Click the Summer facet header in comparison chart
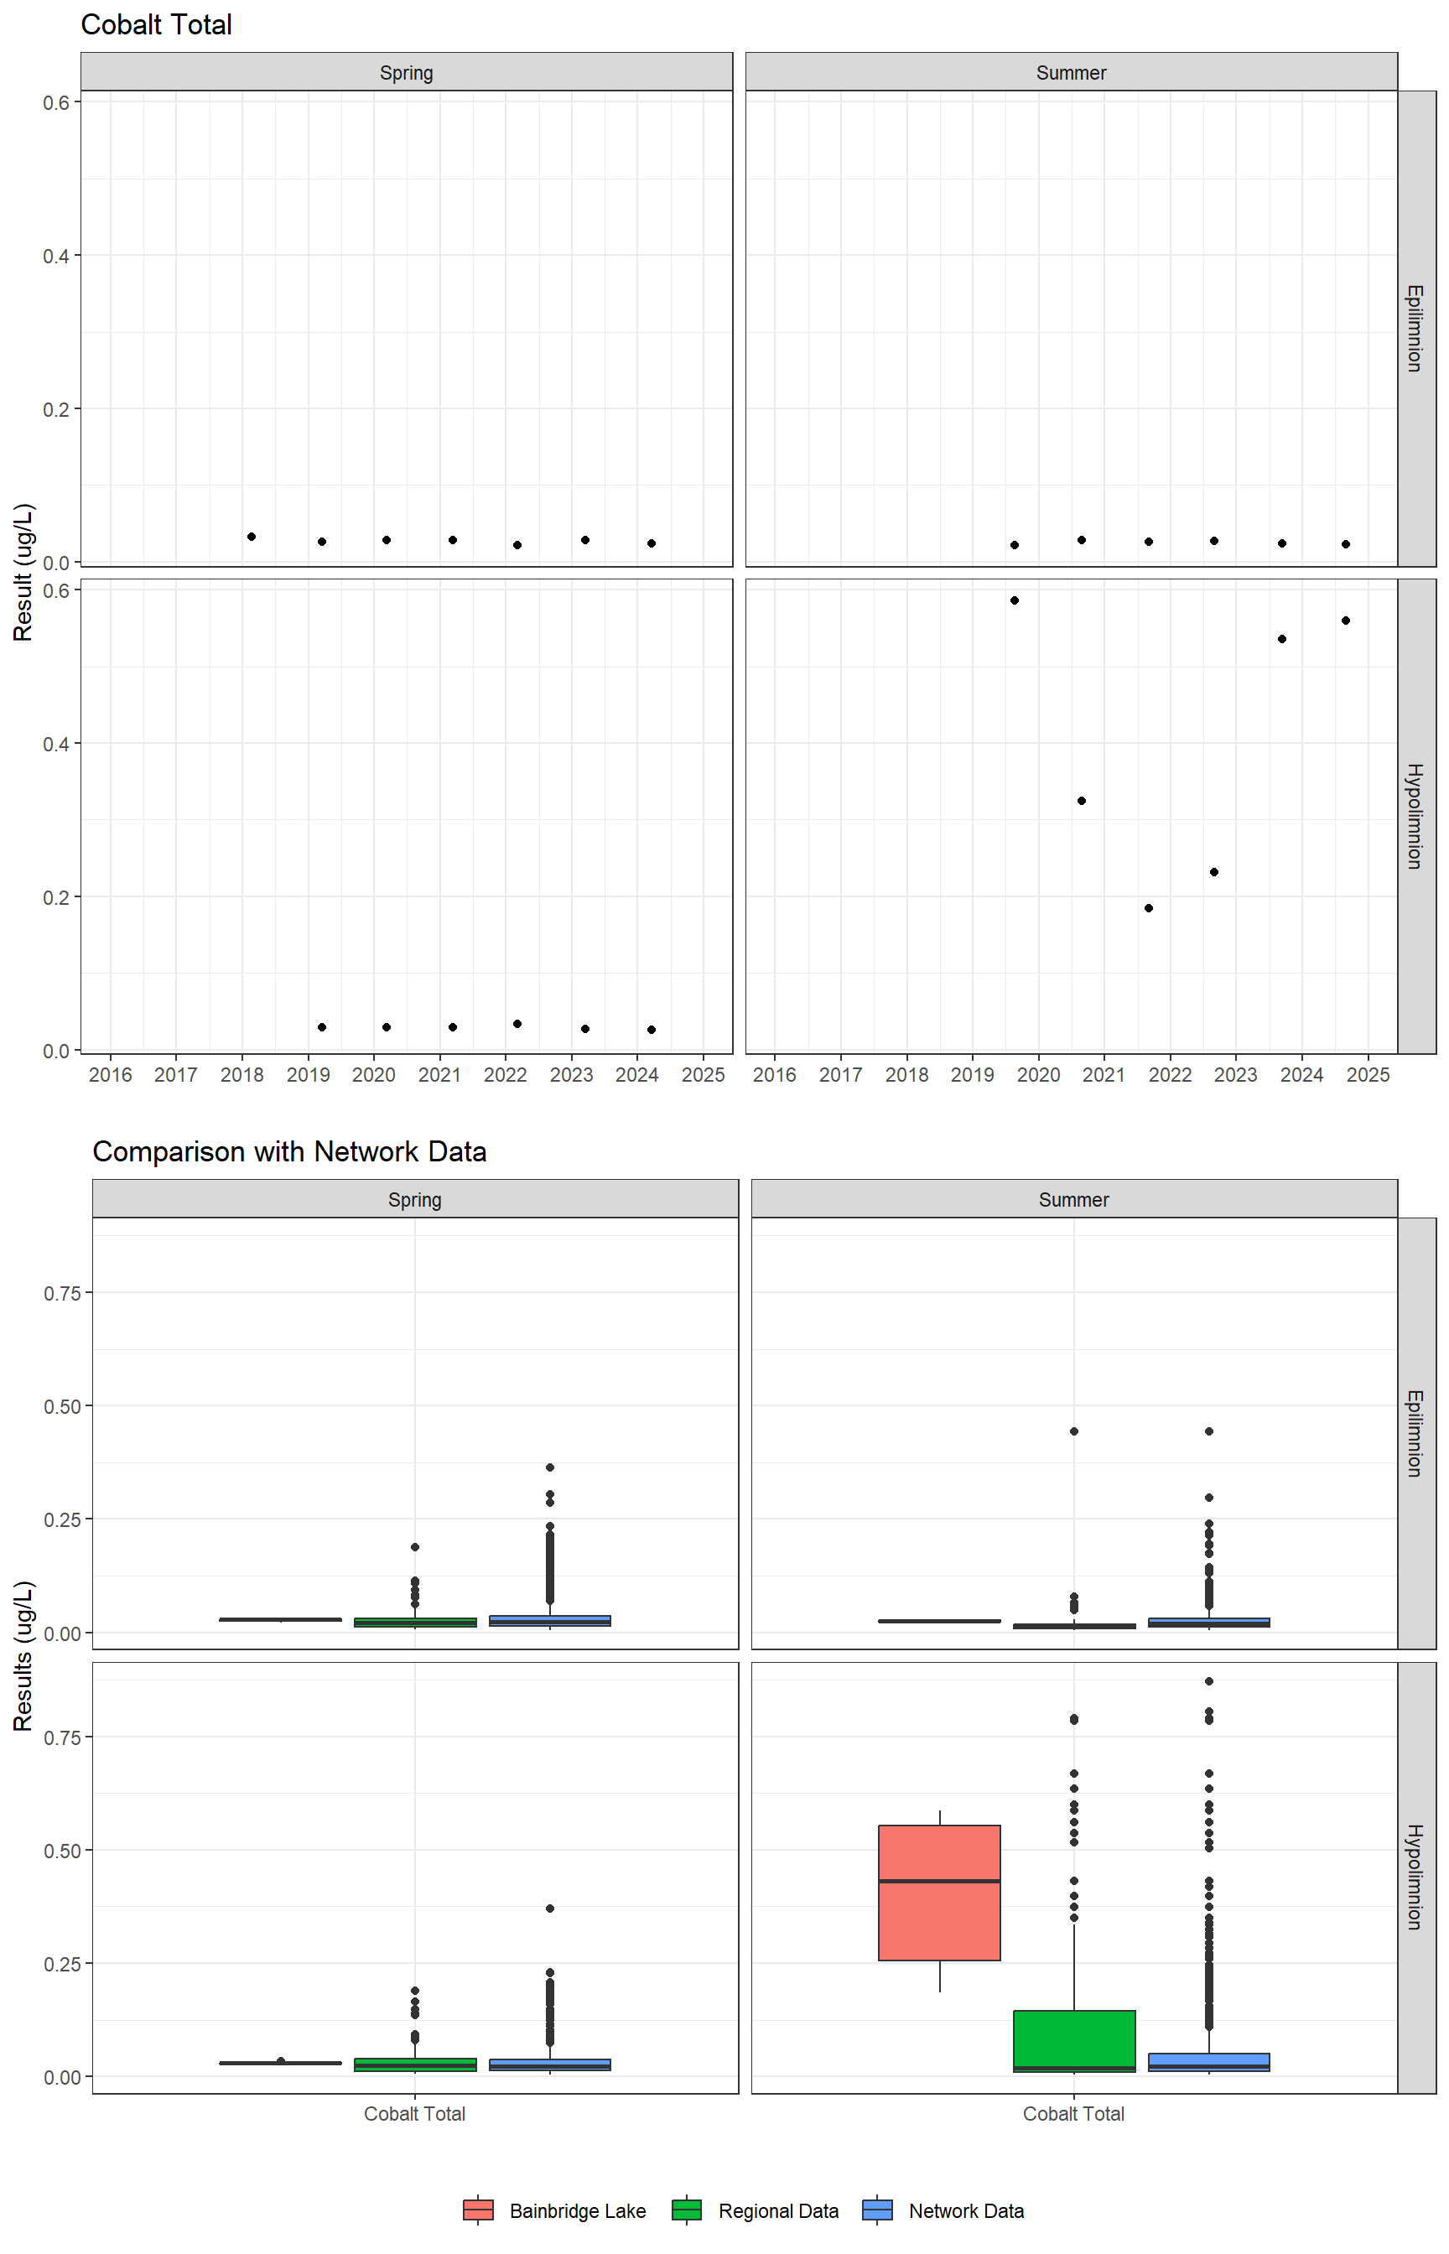 point(1073,1199)
